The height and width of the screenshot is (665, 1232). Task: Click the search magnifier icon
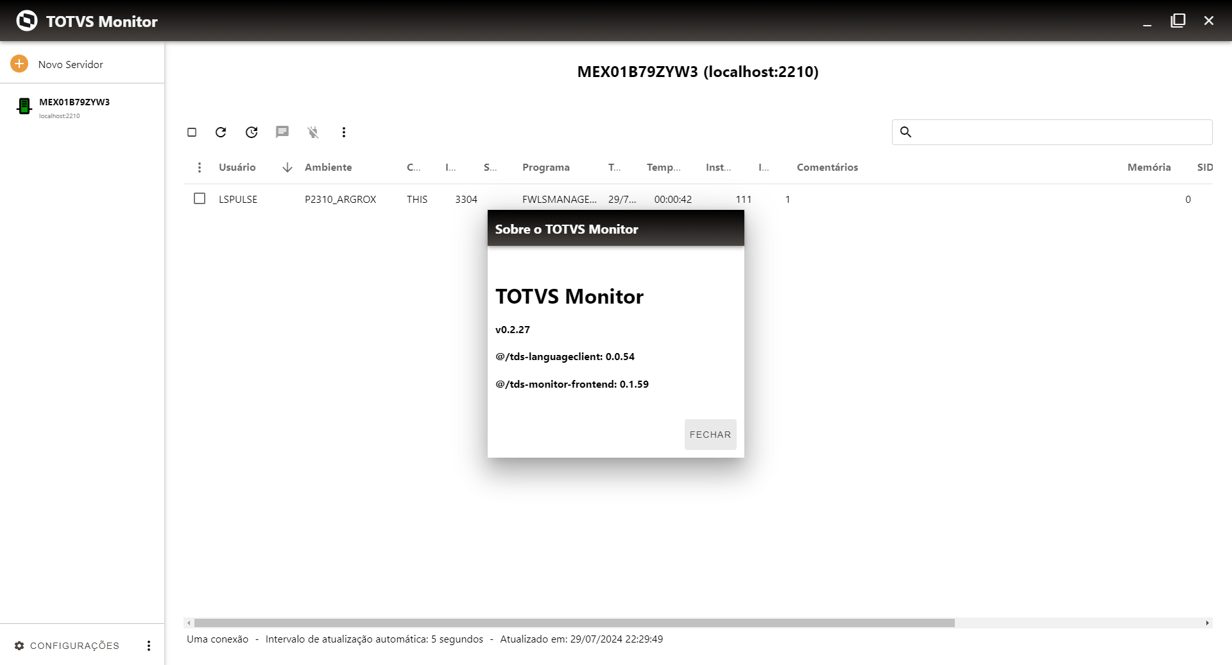tap(905, 132)
